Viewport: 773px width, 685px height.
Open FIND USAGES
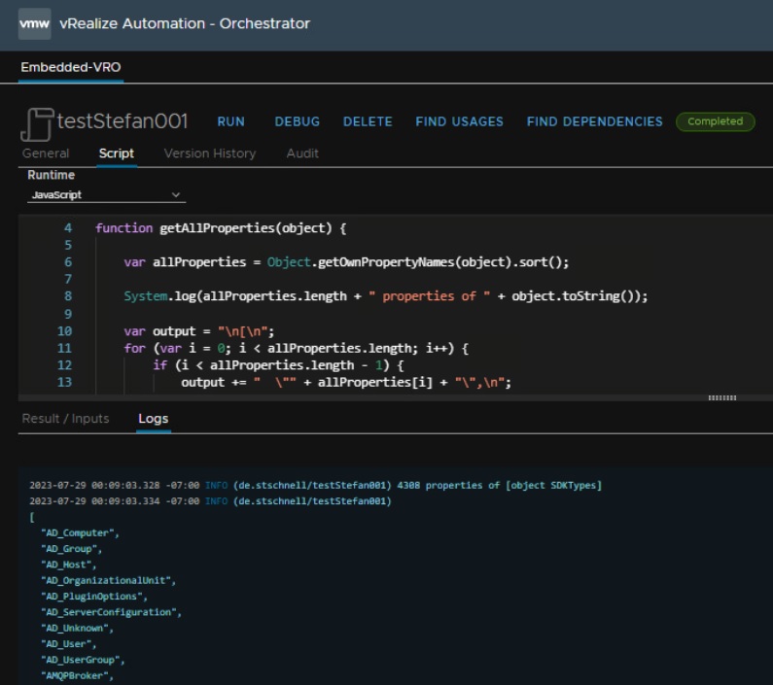pyautogui.click(x=460, y=121)
